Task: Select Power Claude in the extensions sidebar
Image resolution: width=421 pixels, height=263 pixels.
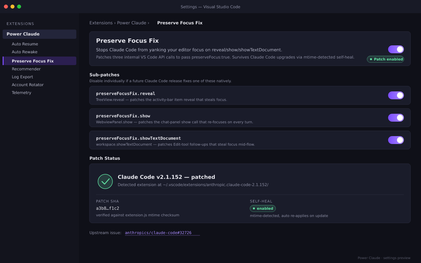Action: pos(39,34)
